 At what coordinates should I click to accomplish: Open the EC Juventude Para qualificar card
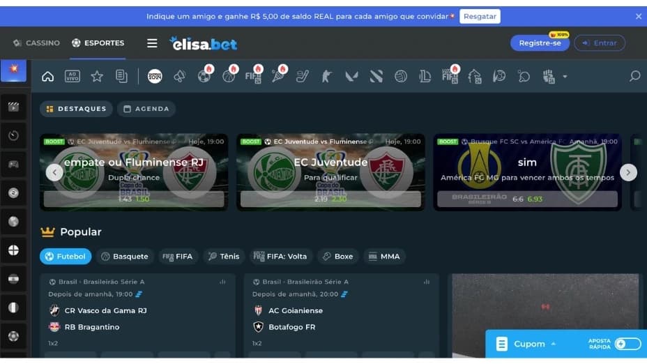pyautogui.click(x=330, y=172)
